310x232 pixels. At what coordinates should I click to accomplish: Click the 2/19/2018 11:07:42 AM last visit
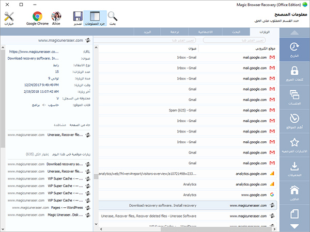point(41,92)
